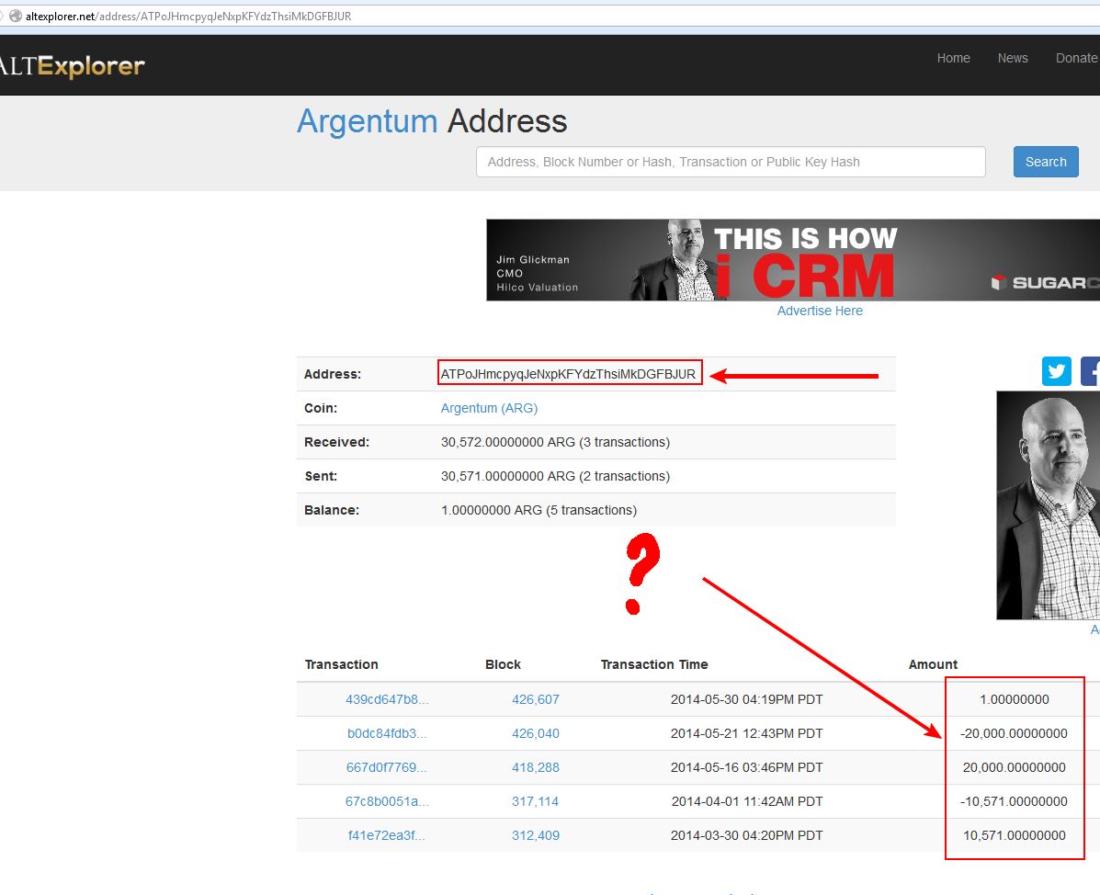Click the time 2014-05-21 12:43PM PDT

pos(746,733)
